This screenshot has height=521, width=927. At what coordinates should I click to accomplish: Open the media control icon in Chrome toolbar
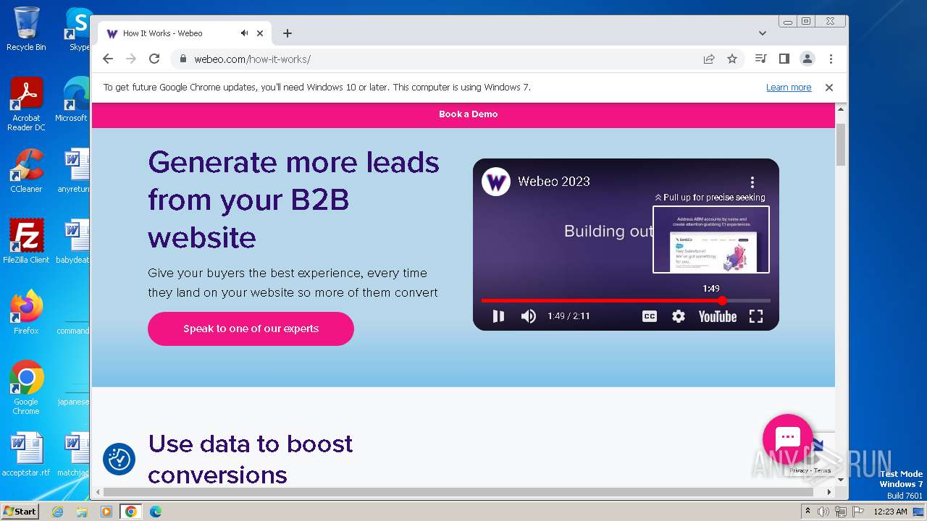(x=760, y=59)
